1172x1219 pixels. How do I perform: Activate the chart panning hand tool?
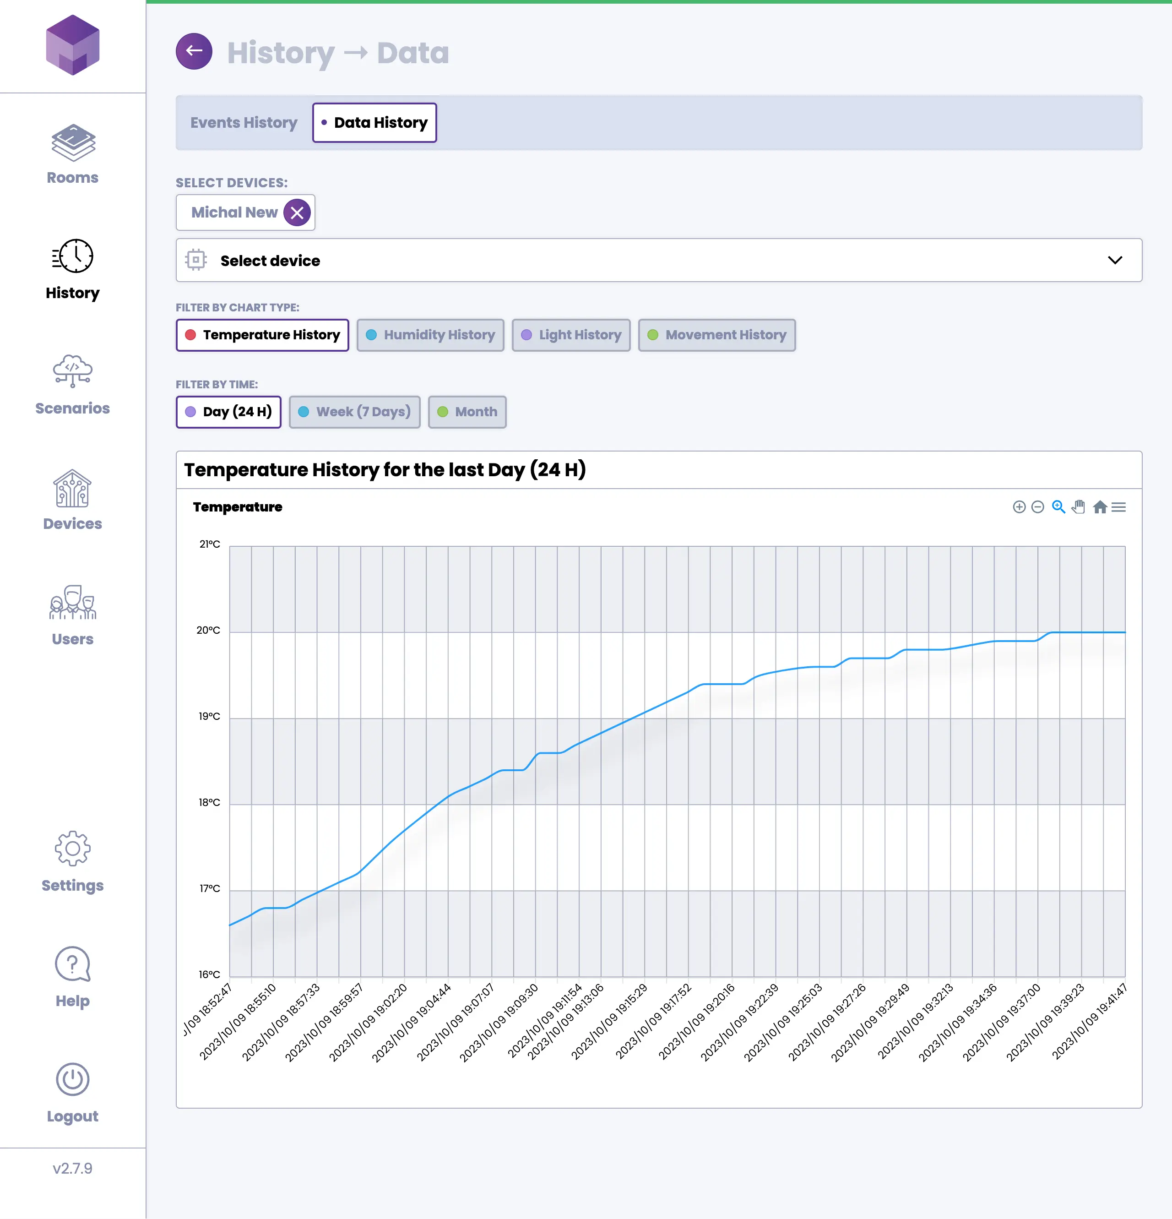pyautogui.click(x=1079, y=507)
